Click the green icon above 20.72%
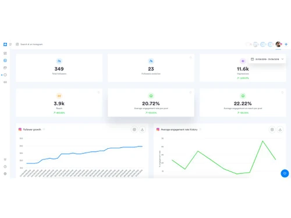 [151, 96]
